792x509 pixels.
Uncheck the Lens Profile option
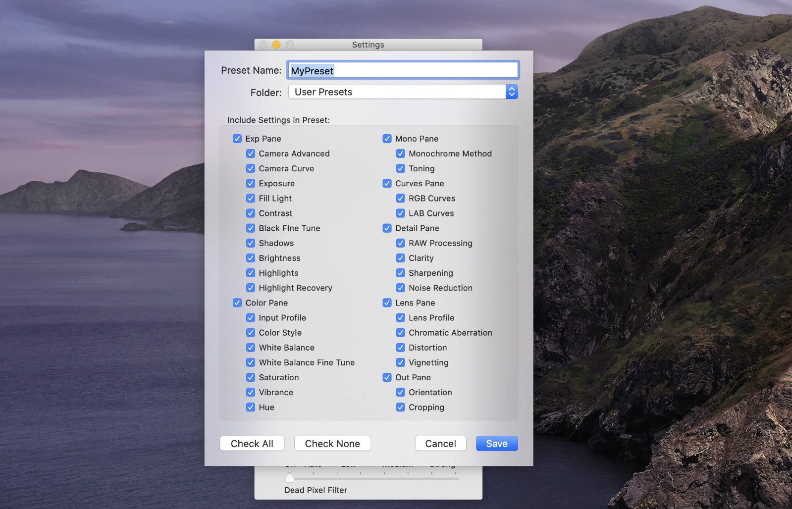click(401, 318)
